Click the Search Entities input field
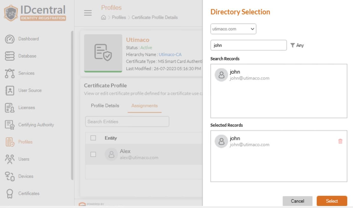The image size is (353, 208). [x=127, y=121]
